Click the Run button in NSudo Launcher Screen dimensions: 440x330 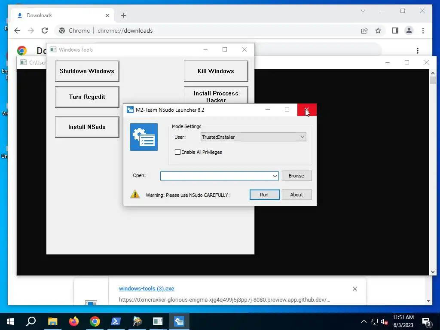(264, 195)
